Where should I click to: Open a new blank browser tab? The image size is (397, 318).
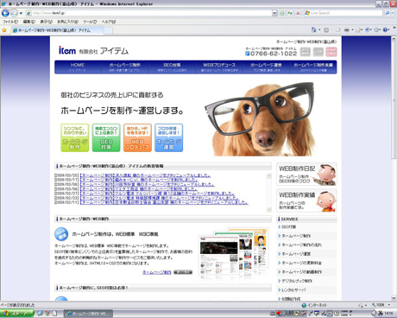(x=108, y=30)
